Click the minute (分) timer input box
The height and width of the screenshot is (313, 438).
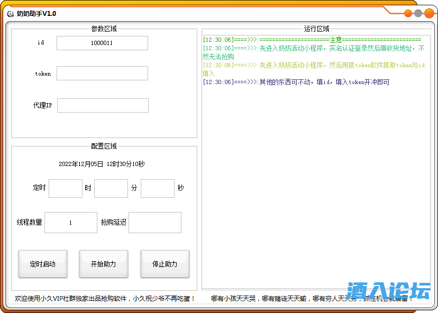pyautogui.click(x=111, y=188)
